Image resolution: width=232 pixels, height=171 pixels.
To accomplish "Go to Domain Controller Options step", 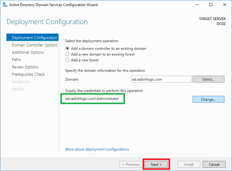I will 35,45.
